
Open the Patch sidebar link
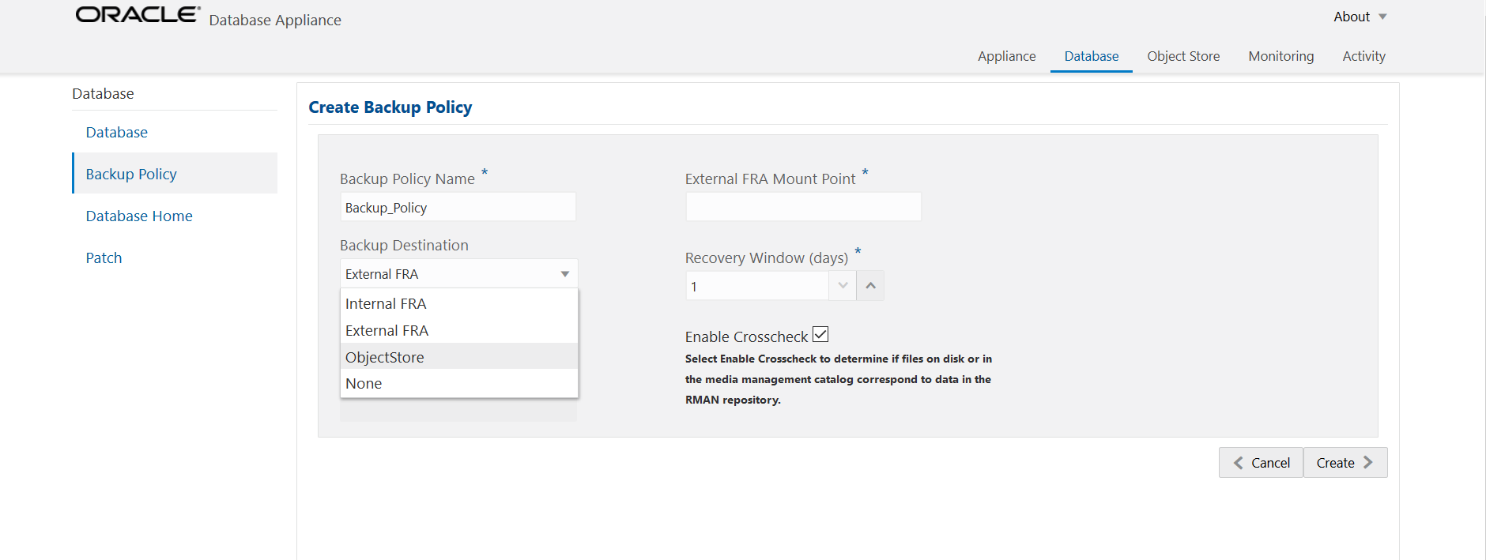(x=104, y=257)
